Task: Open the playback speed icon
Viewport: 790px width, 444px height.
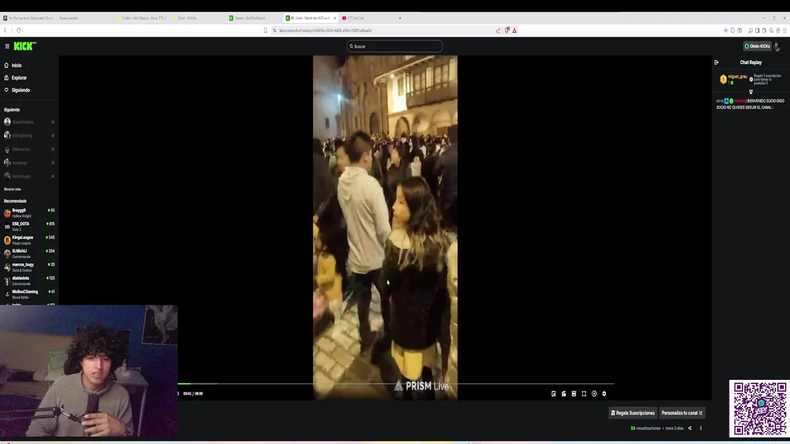Action: click(x=594, y=393)
